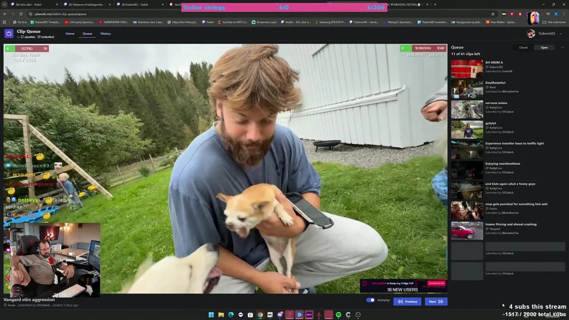Set the queue to Closed

coord(523,48)
